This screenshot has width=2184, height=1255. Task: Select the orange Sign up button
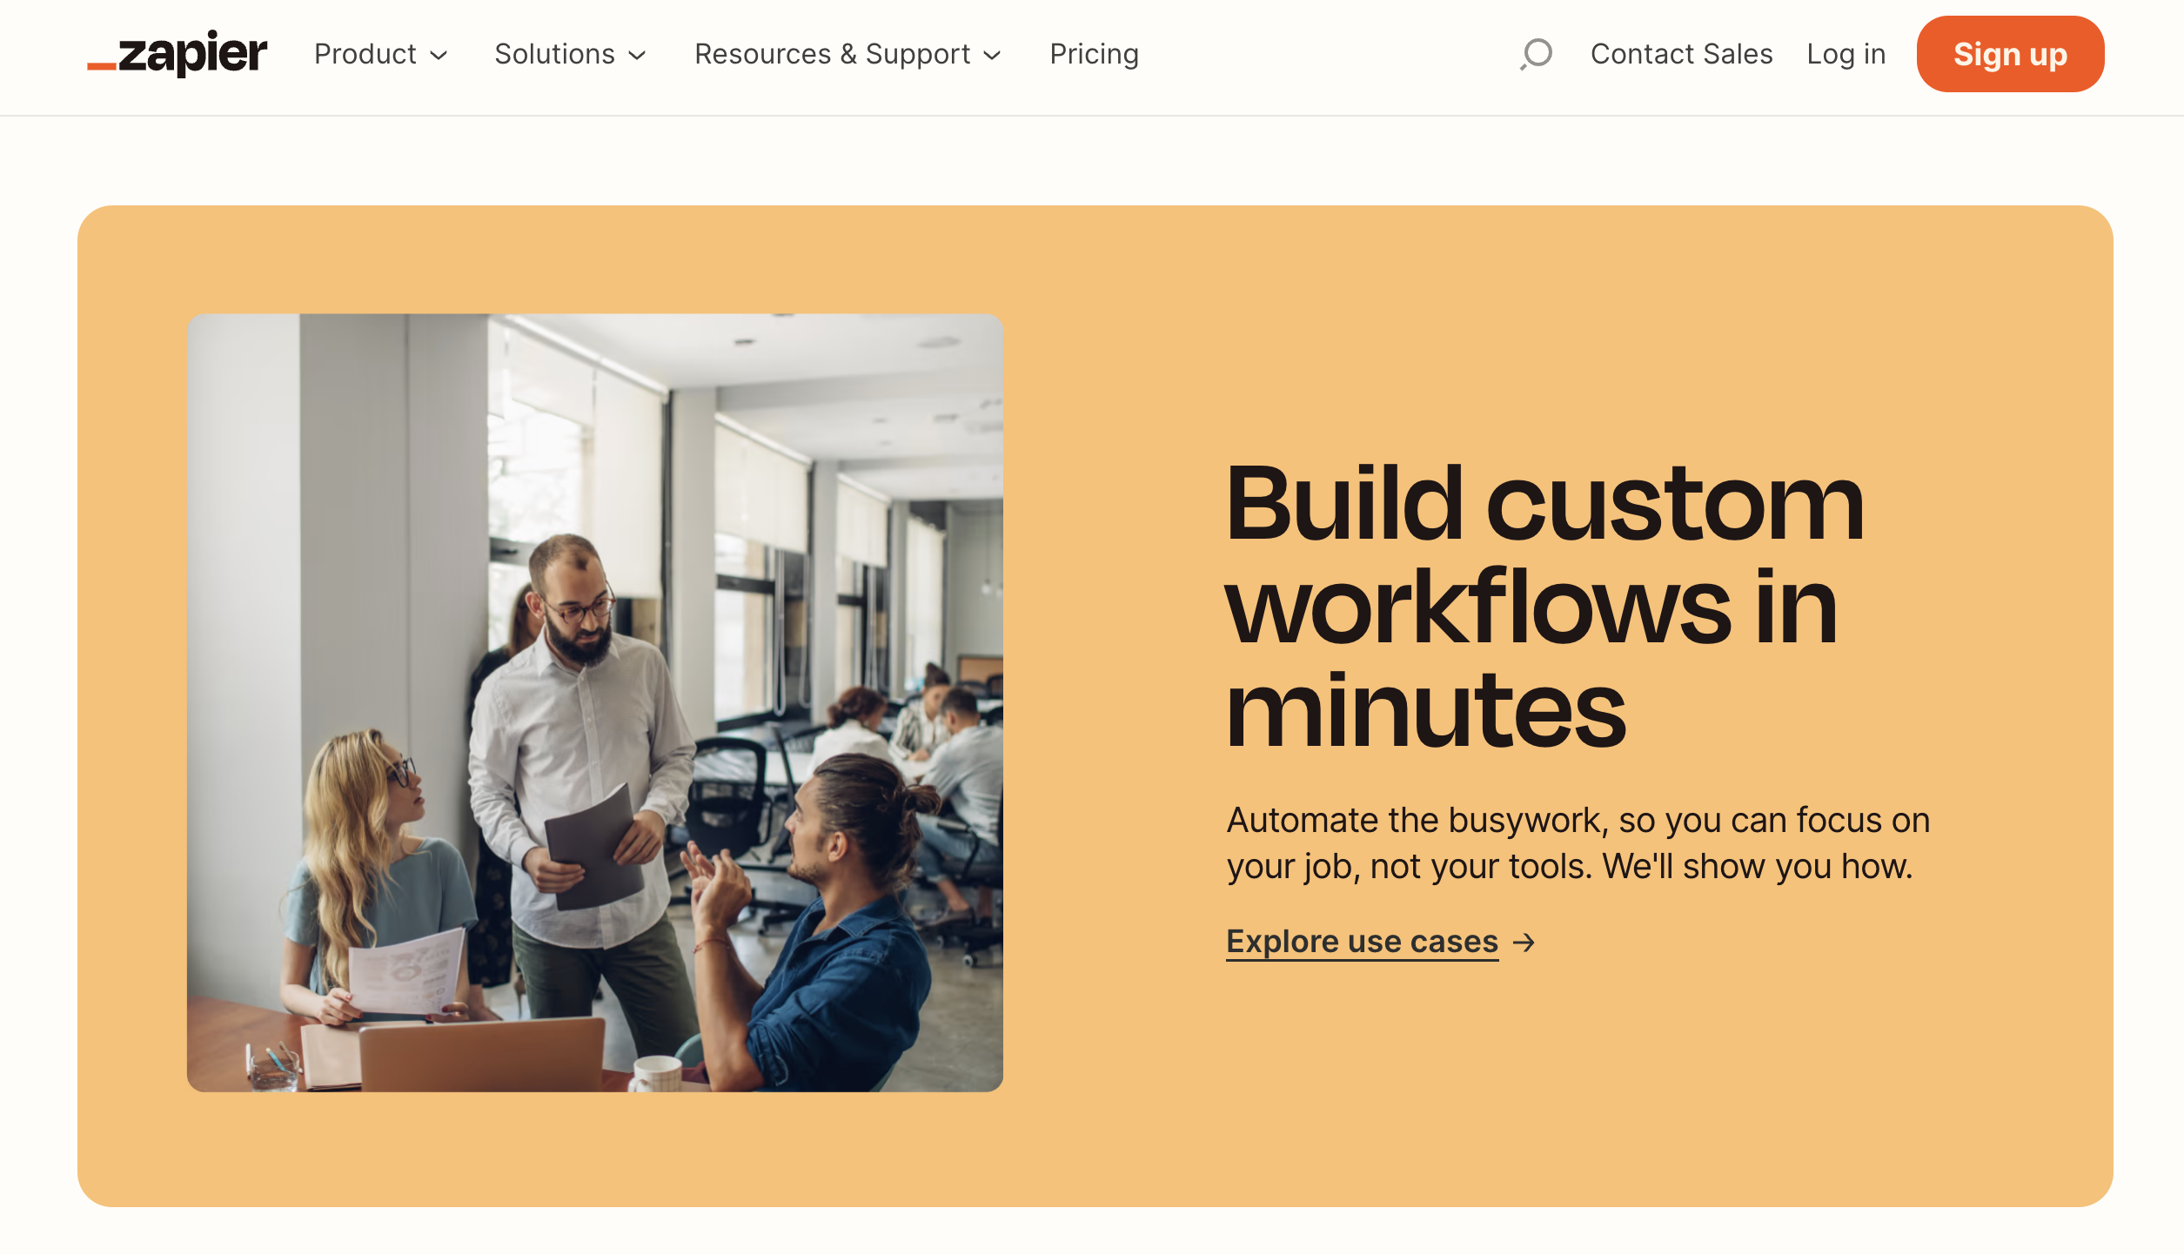[x=2008, y=54]
